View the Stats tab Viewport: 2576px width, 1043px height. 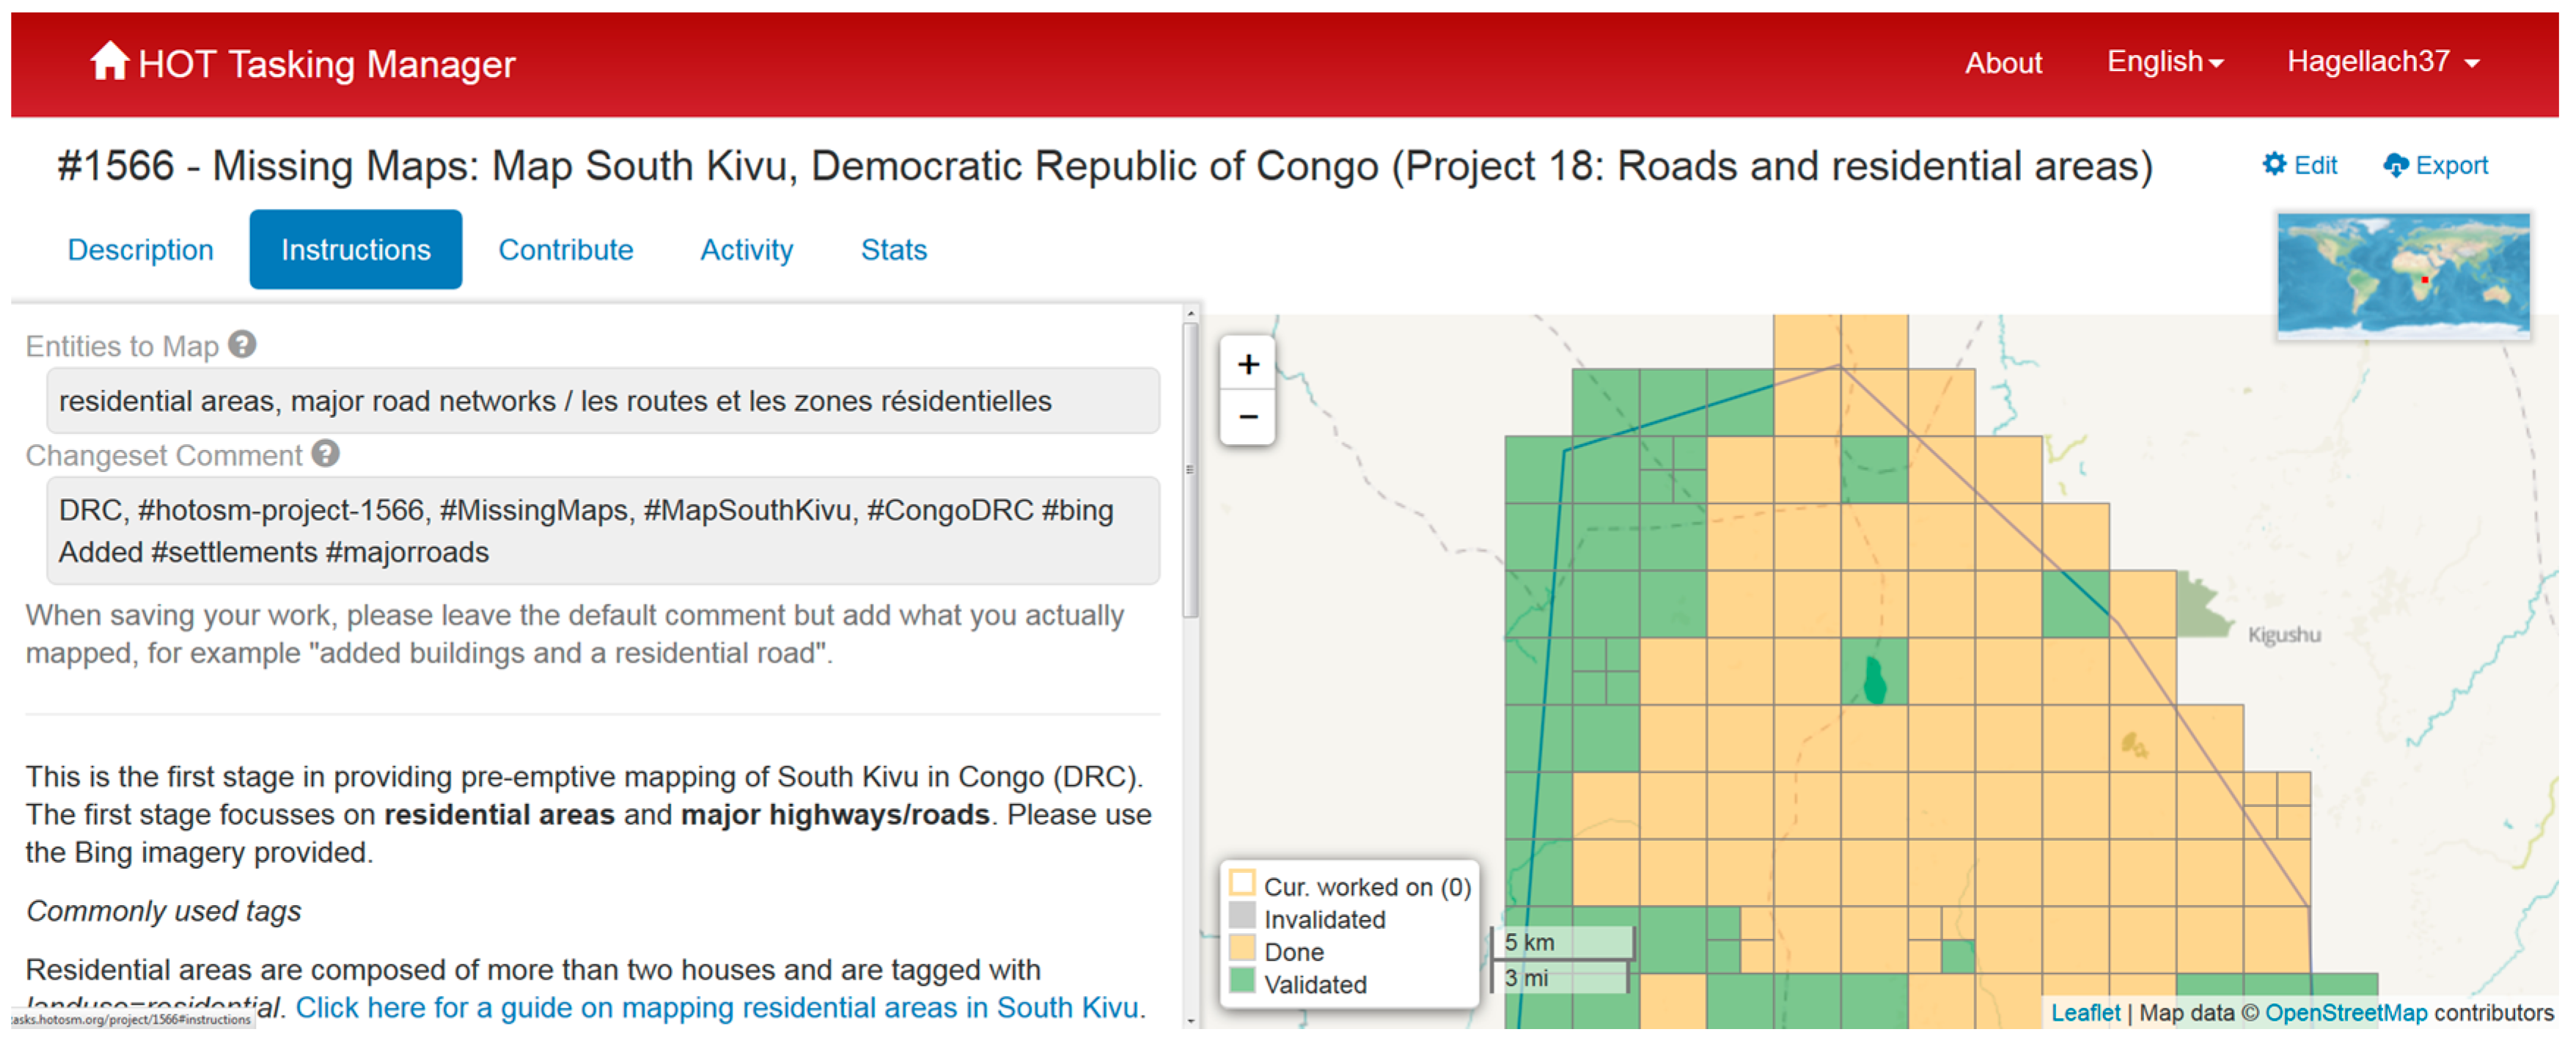point(893,250)
